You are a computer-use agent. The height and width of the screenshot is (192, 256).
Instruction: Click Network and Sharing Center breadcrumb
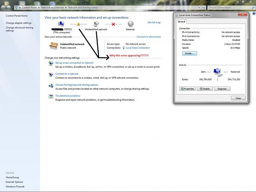click(x=83, y=8)
